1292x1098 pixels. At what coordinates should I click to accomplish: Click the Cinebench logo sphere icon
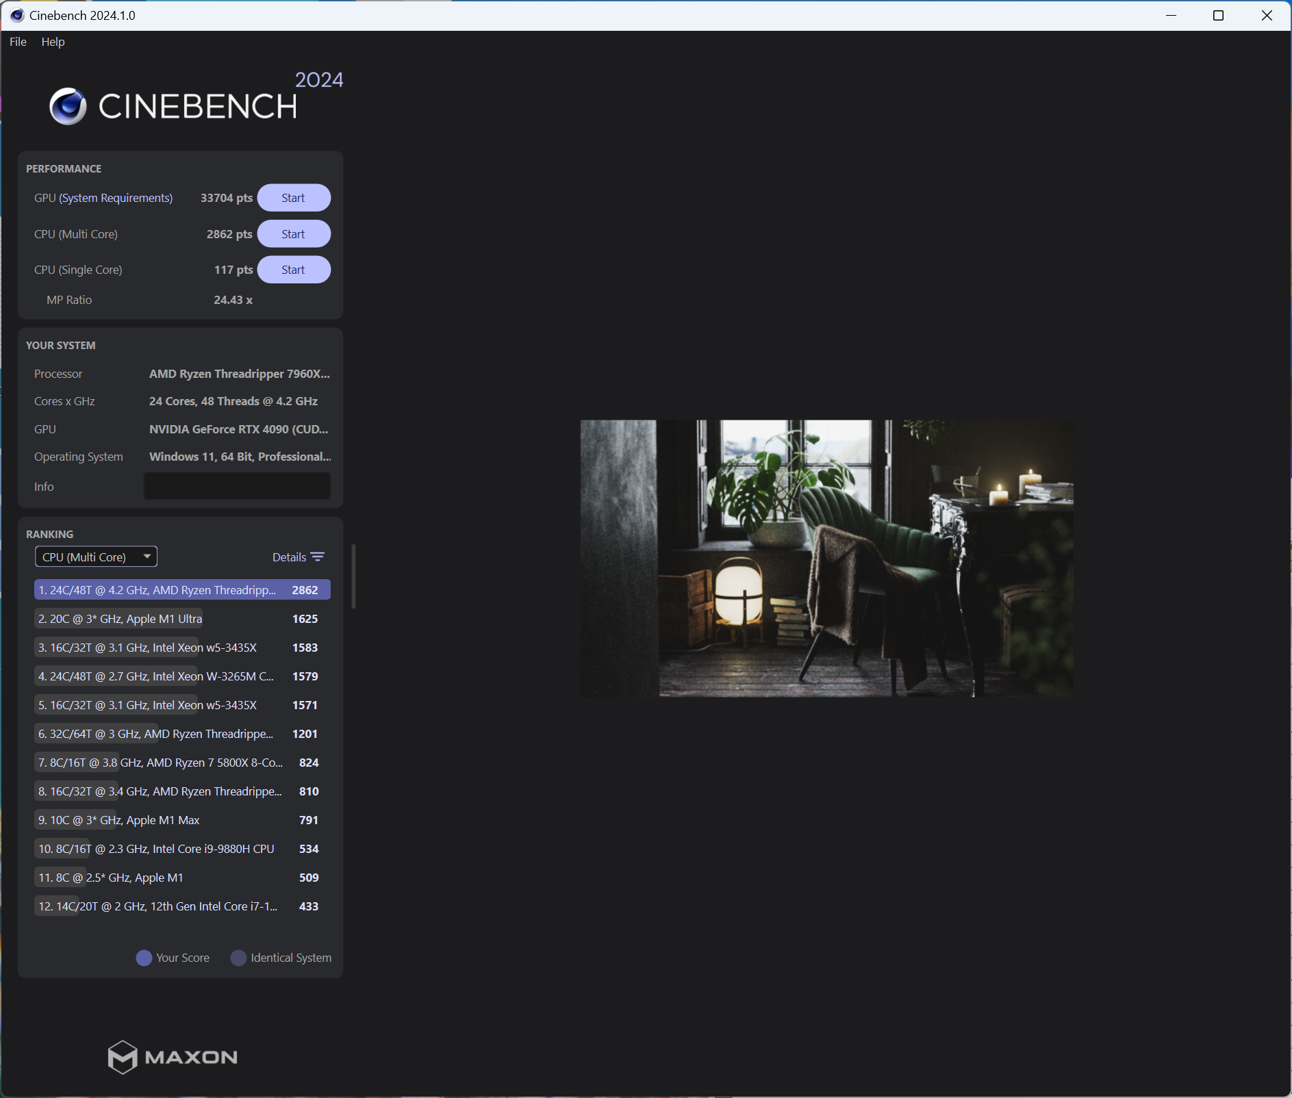(68, 107)
